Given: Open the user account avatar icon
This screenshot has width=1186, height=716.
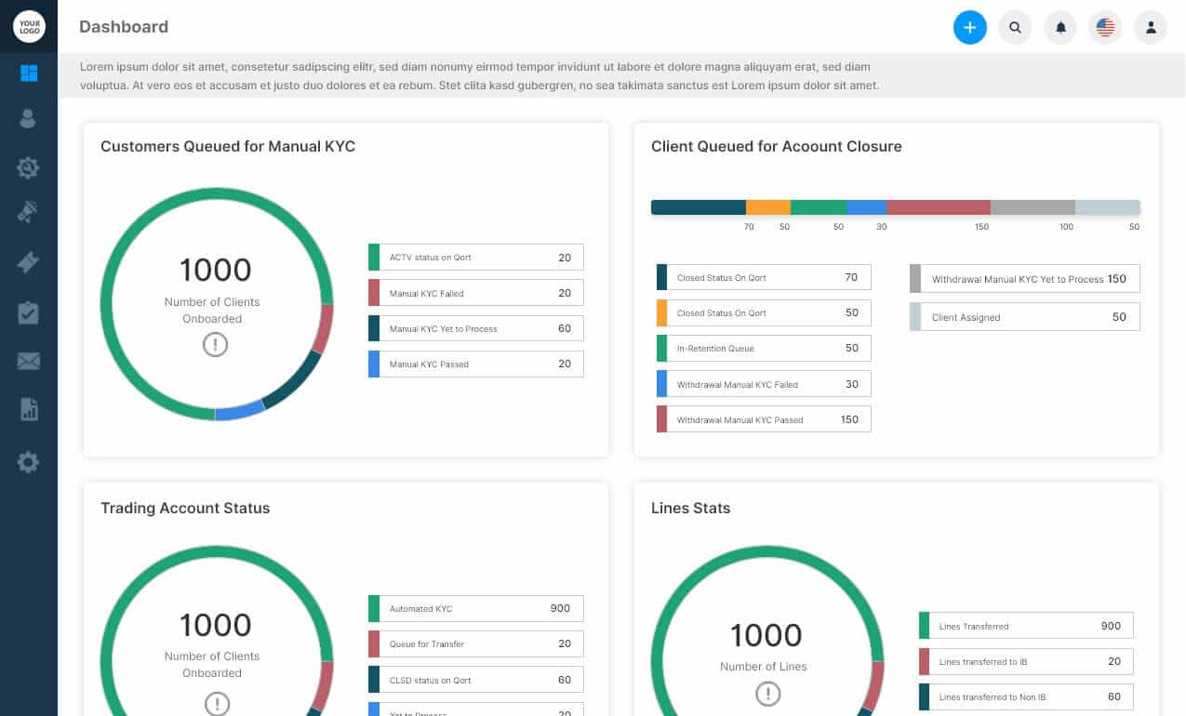Looking at the screenshot, I should [x=1151, y=28].
